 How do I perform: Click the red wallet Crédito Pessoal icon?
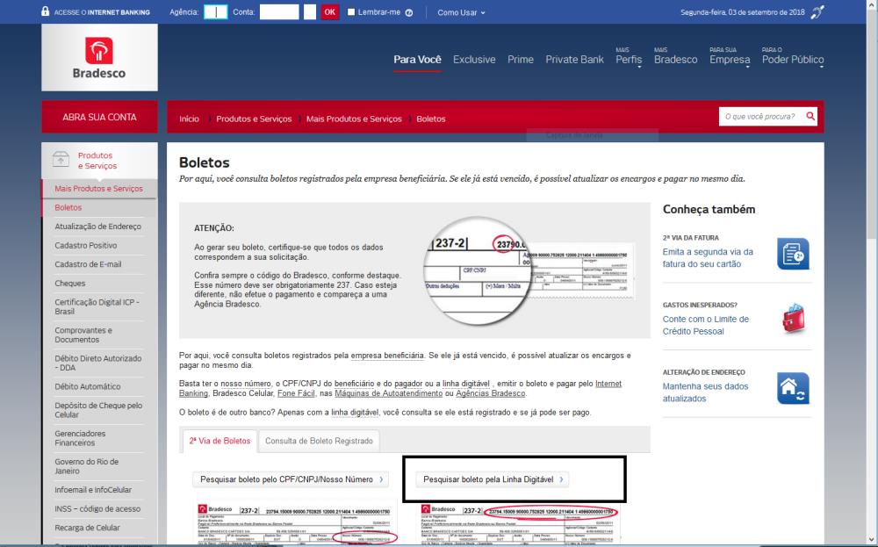point(791,318)
